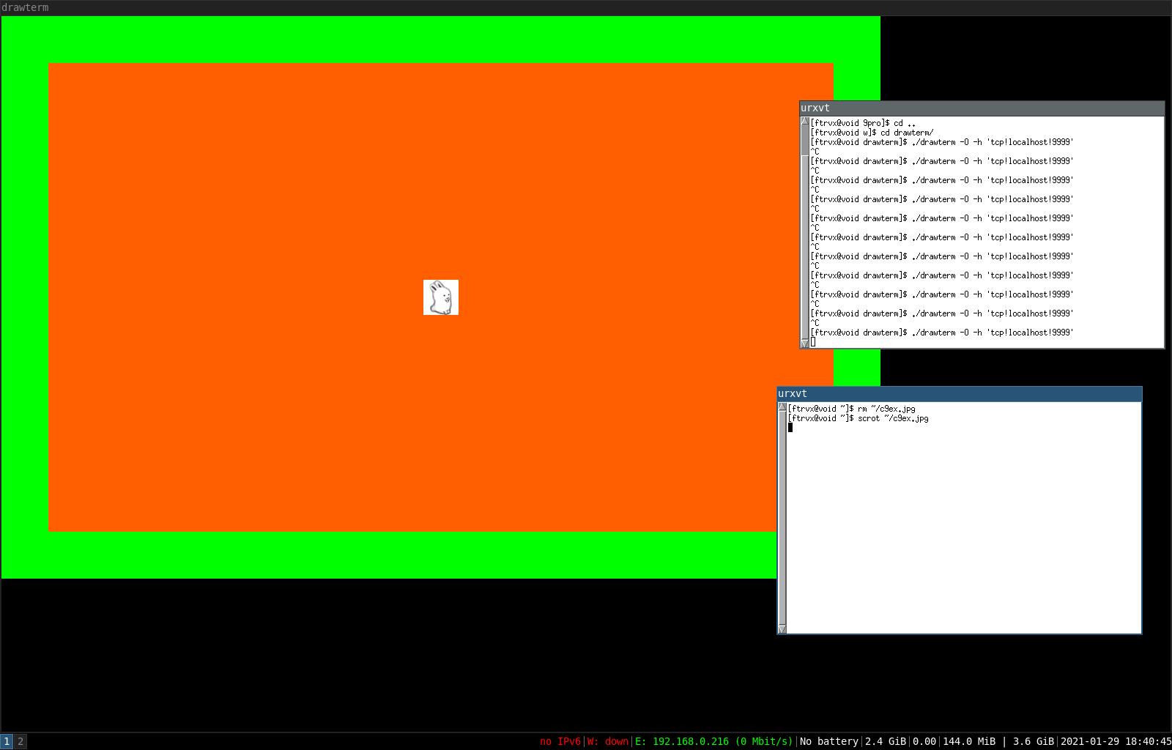
Task: Switch to workspace 2
Action: point(21,741)
